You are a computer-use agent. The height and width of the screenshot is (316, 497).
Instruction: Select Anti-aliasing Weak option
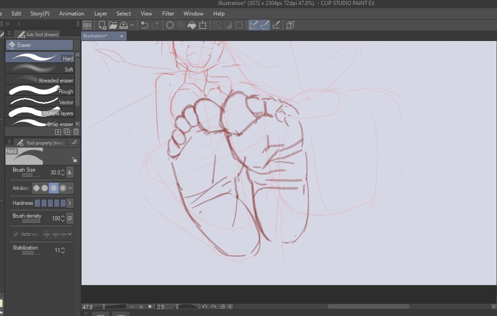[x=45, y=188]
